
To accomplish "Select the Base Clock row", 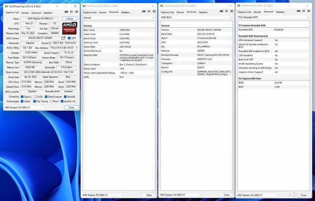I will tap(119, 30).
